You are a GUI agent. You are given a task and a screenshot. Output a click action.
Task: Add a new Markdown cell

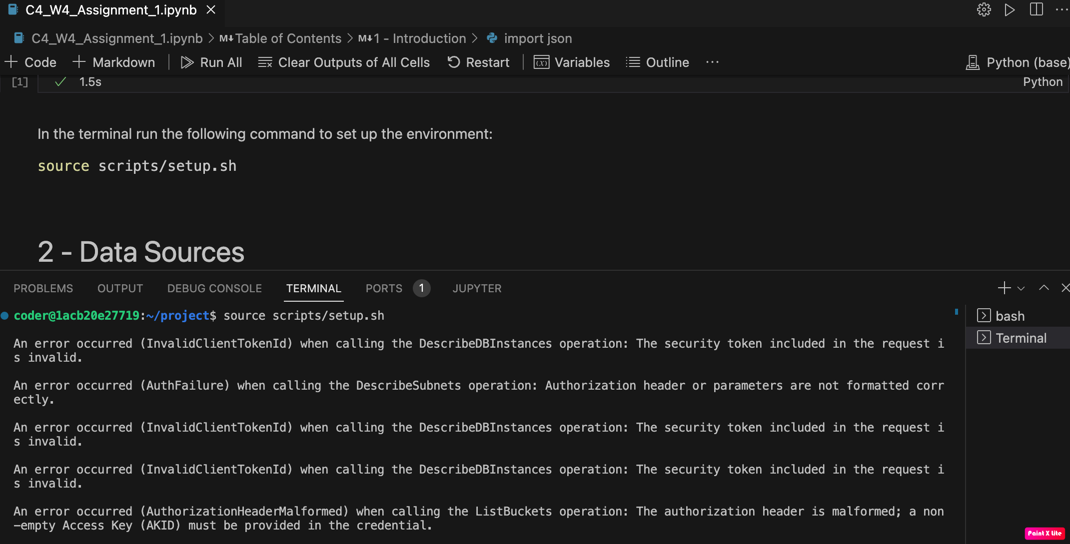pyautogui.click(x=114, y=62)
